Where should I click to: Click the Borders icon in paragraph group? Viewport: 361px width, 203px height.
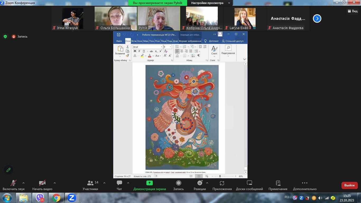click(x=185, y=56)
